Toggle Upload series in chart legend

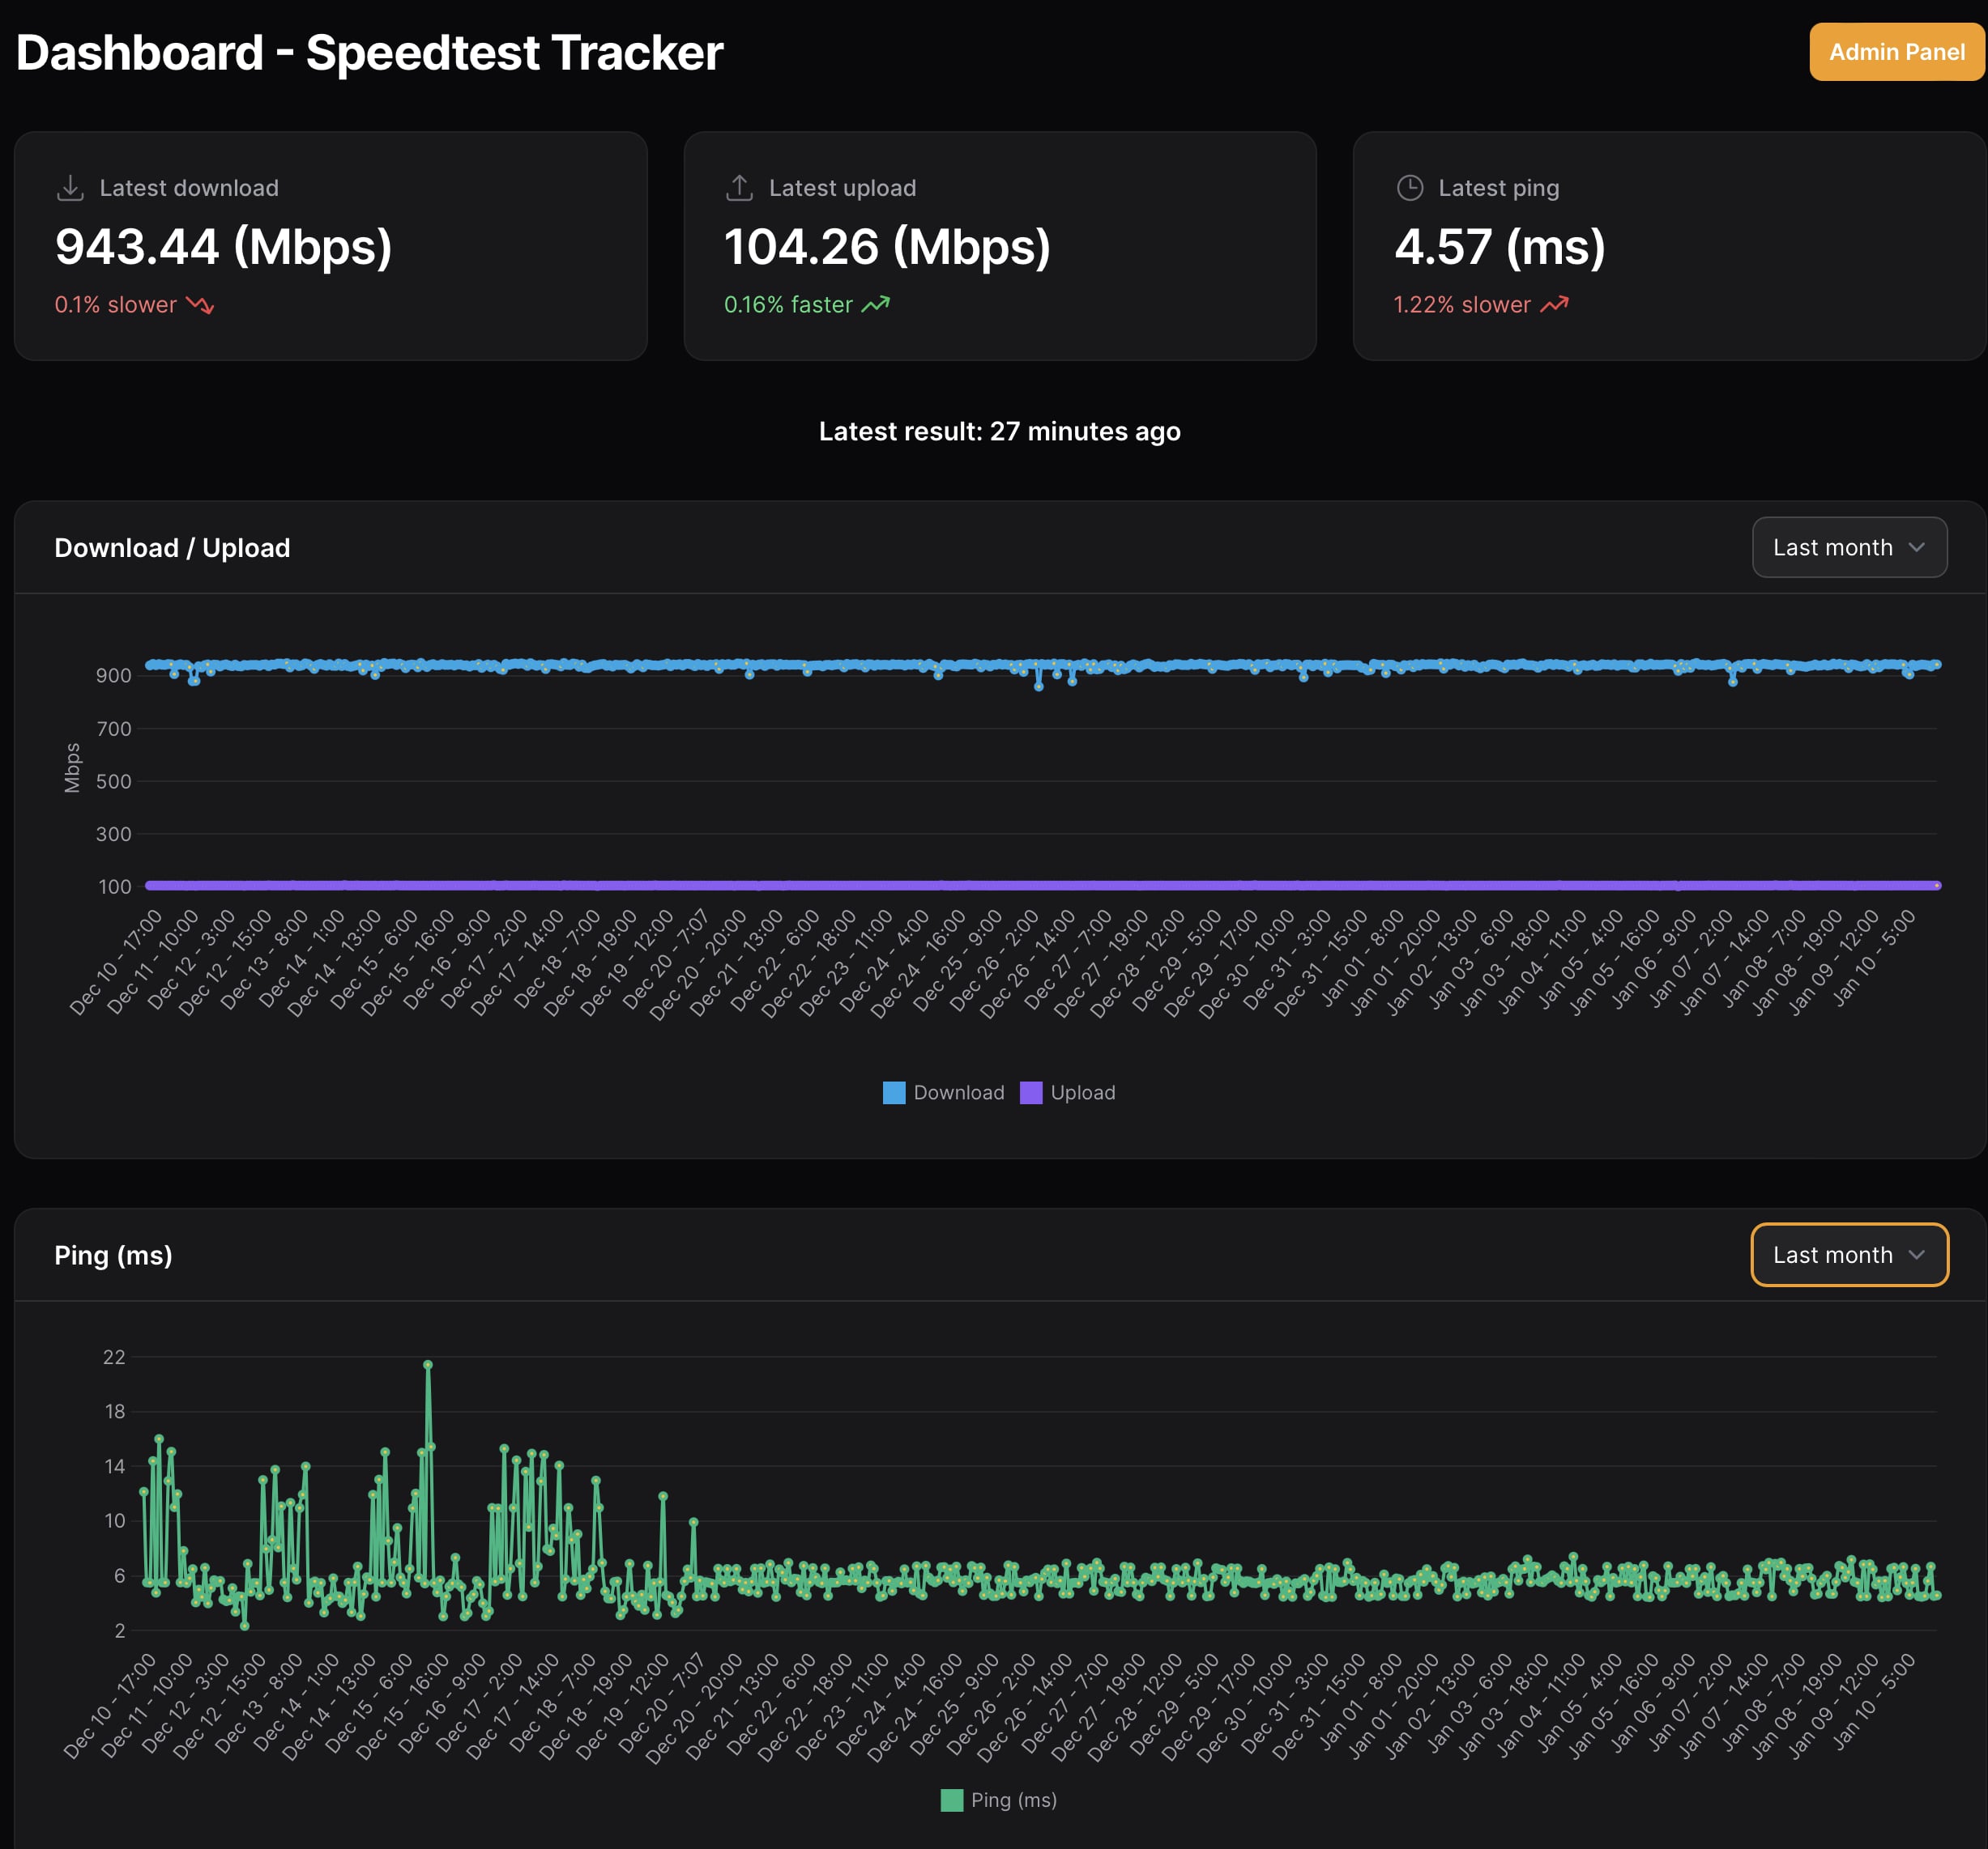(x=1082, y=1092)
